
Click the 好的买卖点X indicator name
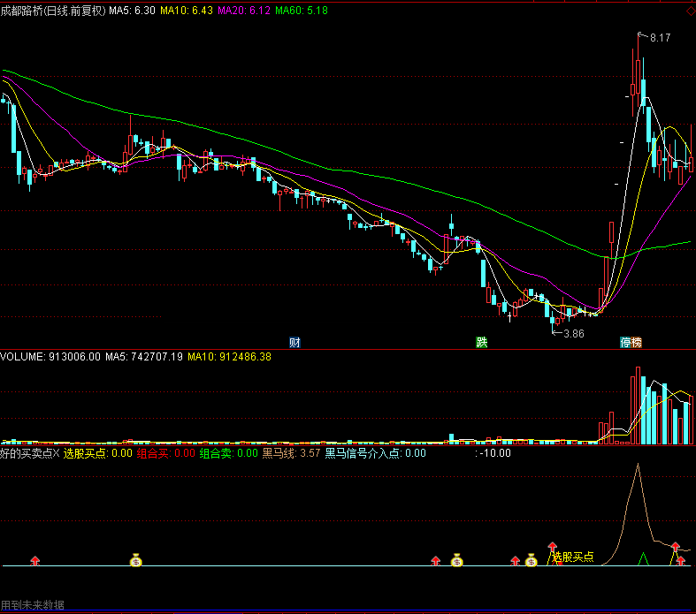(x=30, y=453)
